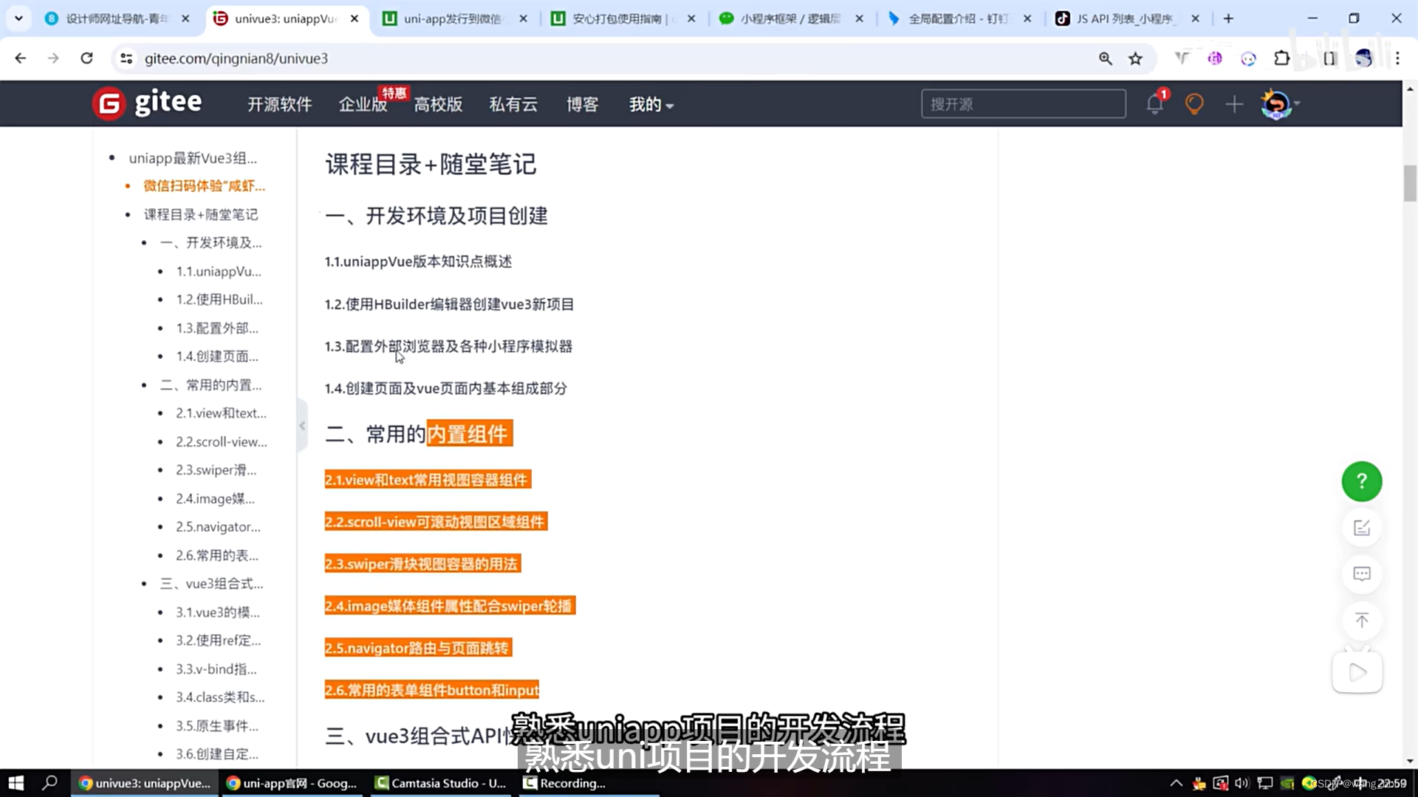
Task: Click 1.2.使用HBuilder编辑器创建vue3新项目 text
Action: coord(449,304)
